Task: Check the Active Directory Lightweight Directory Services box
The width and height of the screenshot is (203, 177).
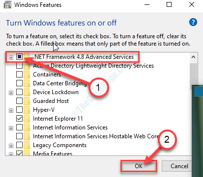Action: (x=19, y=66)
